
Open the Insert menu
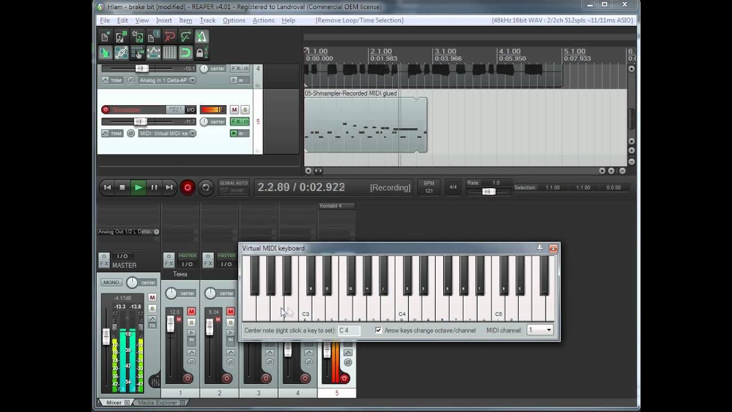[164, 20]
